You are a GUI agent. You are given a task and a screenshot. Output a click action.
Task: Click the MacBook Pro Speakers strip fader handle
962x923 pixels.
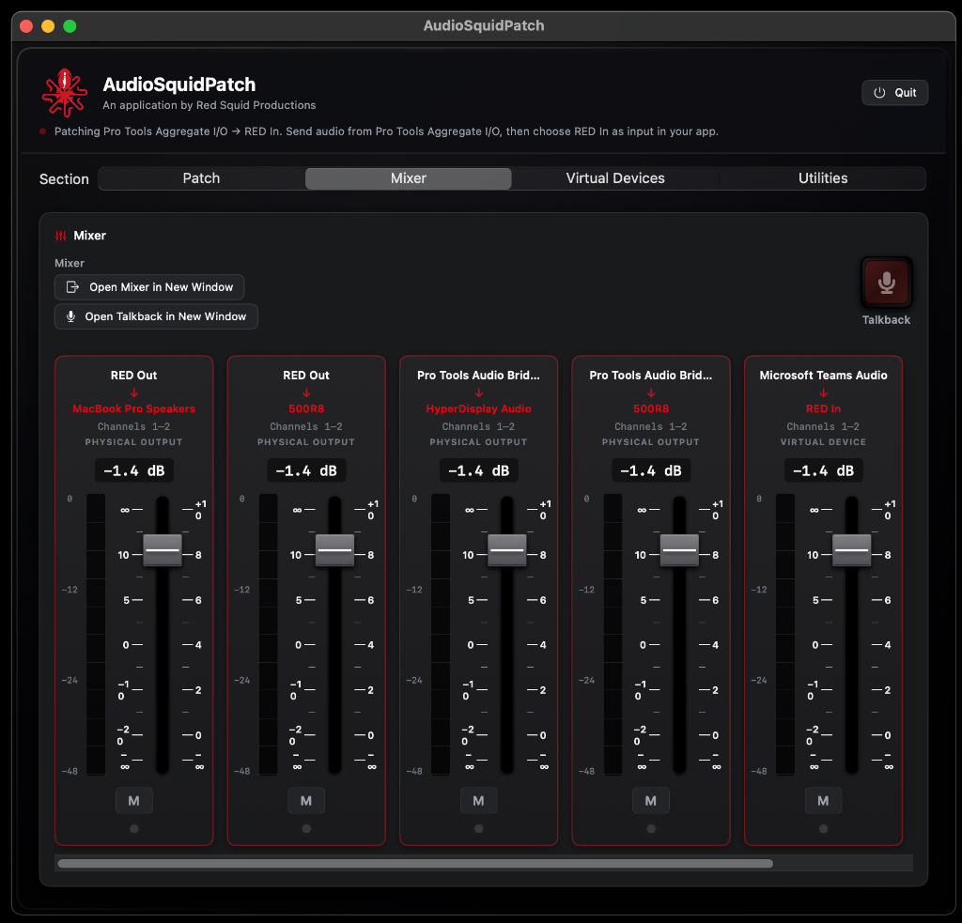point(163,550)
